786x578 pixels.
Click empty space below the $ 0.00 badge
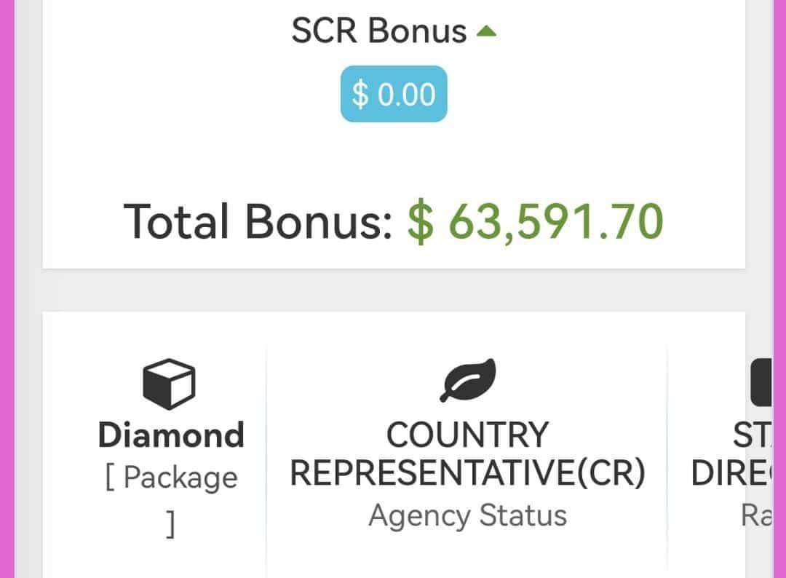pos(394,157)
